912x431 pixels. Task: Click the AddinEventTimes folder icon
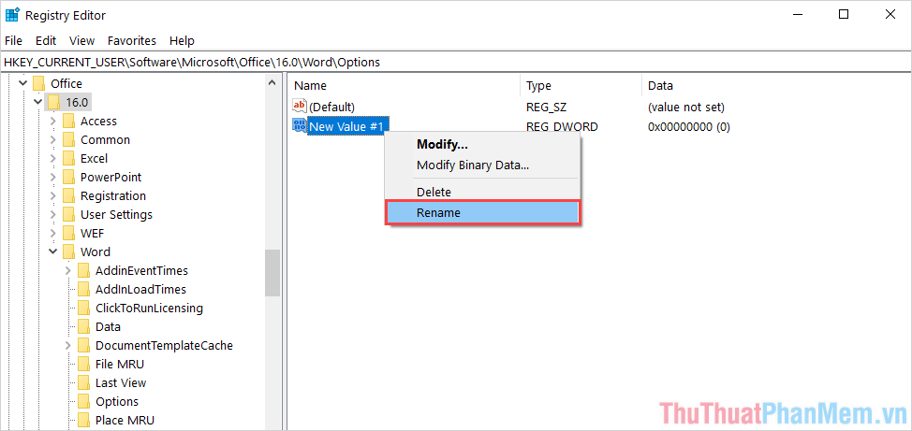coord(84,270)
